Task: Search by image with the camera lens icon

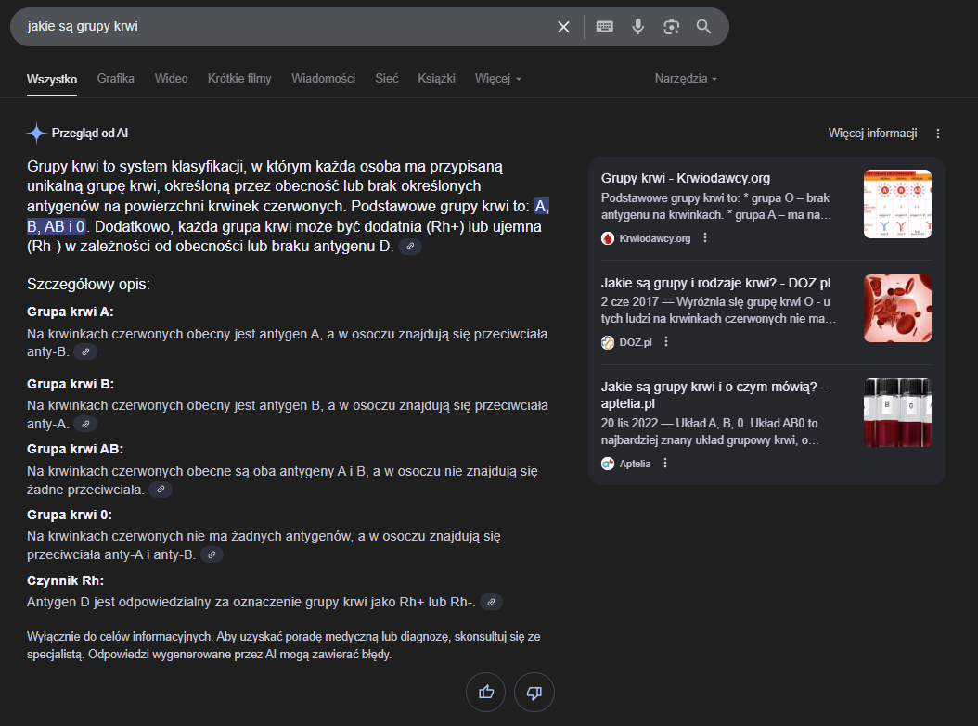Action: pyautogui.click(x=671, y=27)
